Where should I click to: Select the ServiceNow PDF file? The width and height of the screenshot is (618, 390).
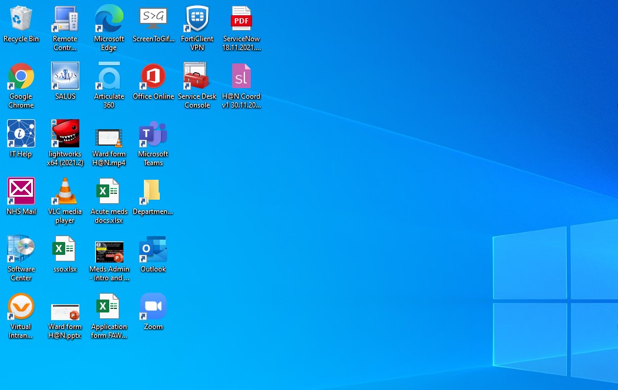coord(241,19)
